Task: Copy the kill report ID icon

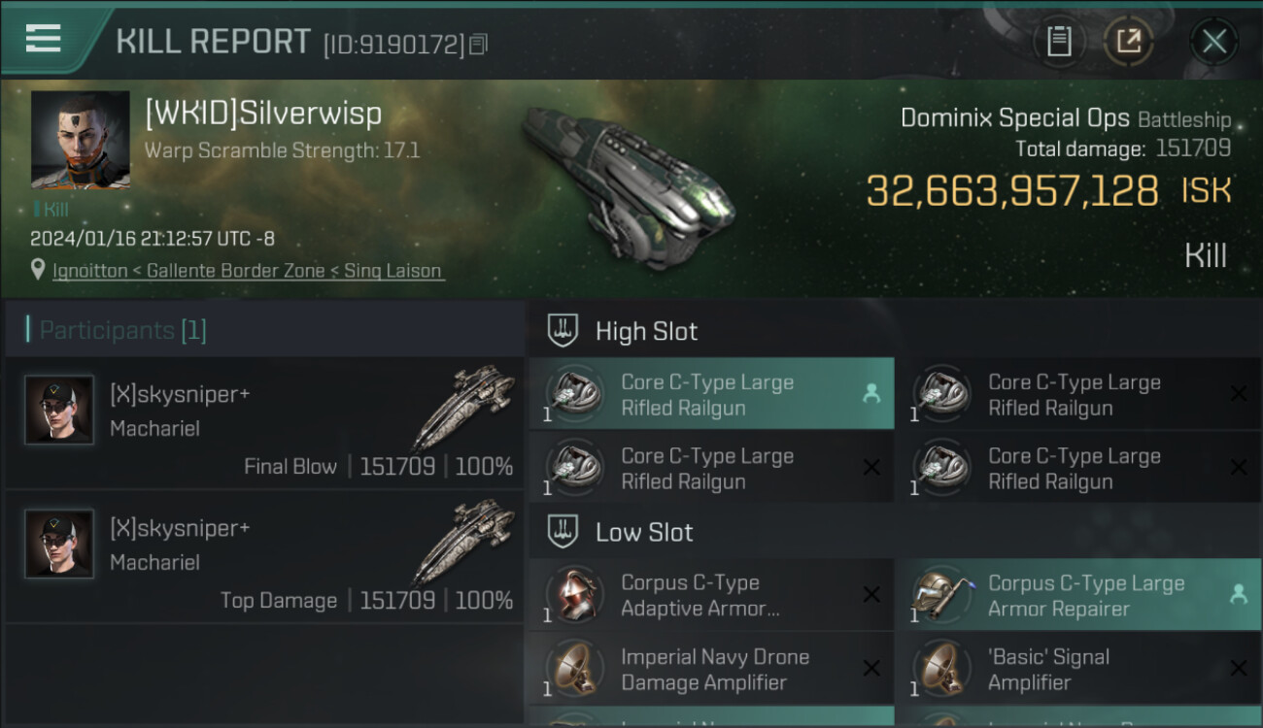Action: pyautogui.click(x=478, y=45)
